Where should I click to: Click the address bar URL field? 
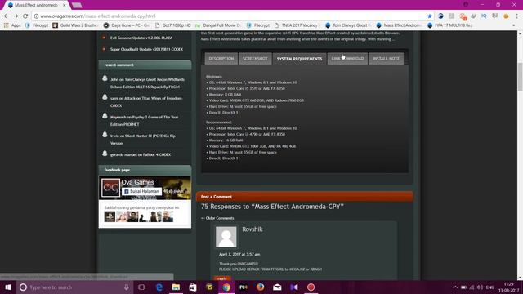coord(230,16)
